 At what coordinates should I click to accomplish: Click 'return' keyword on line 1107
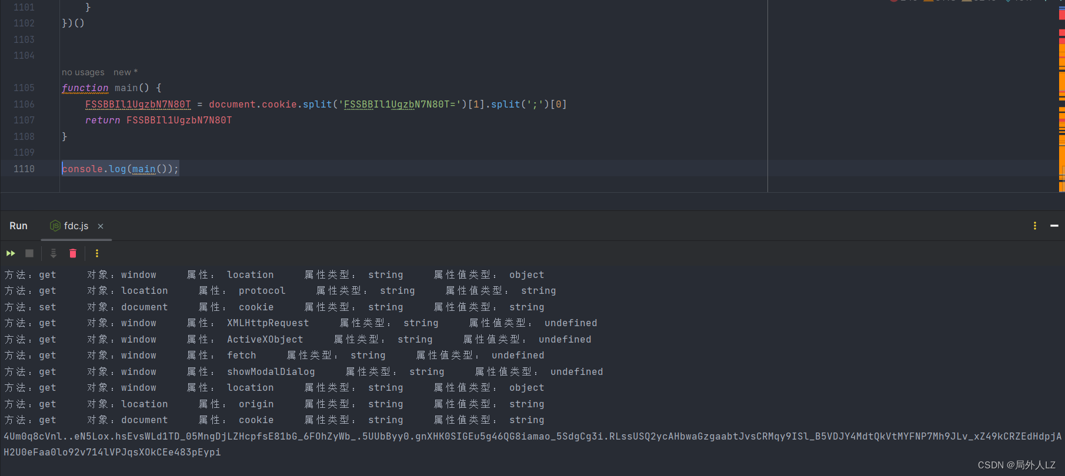tap(102, 120)
